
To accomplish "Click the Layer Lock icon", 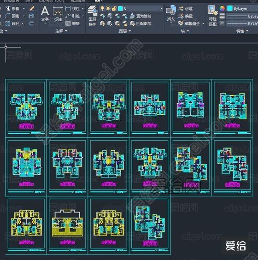I will 125,16.
